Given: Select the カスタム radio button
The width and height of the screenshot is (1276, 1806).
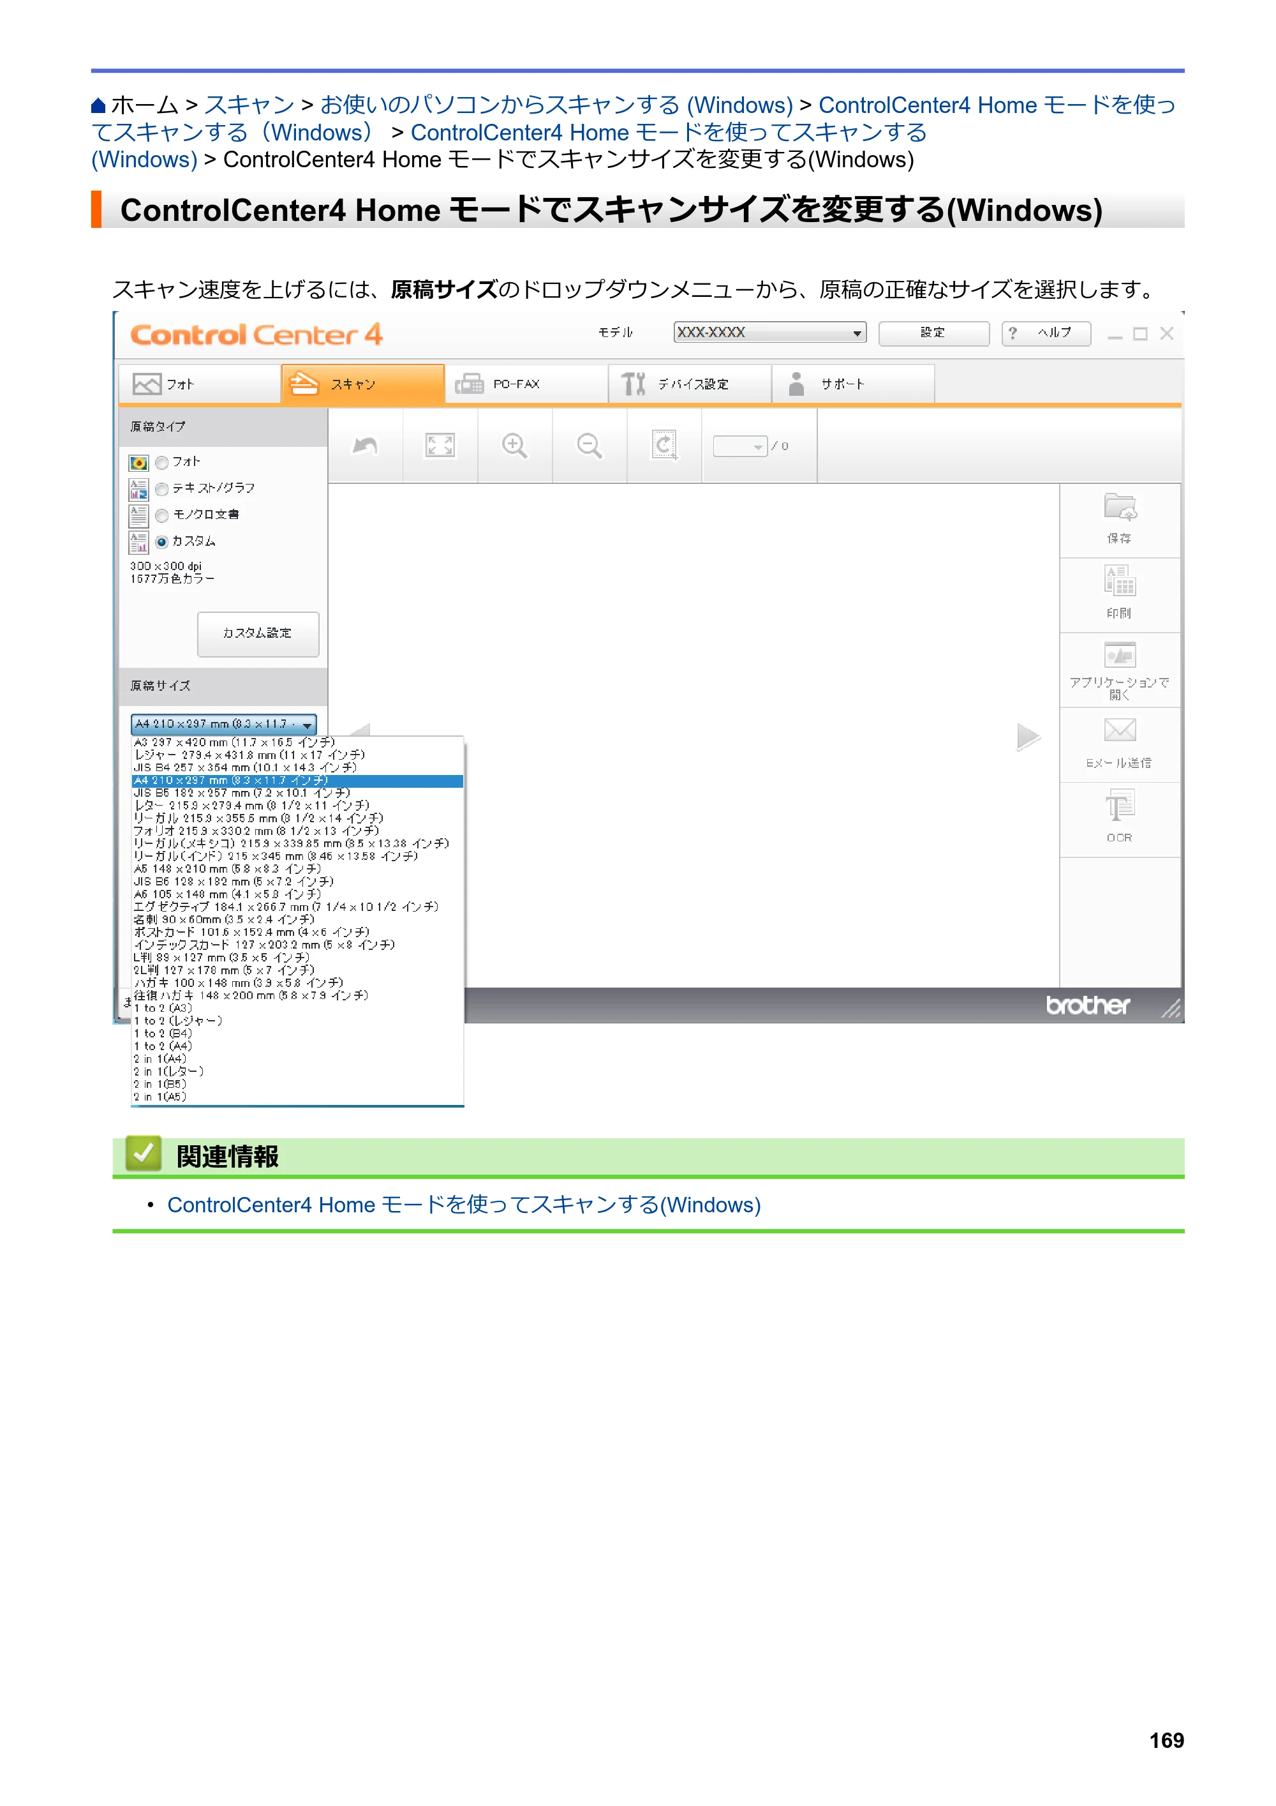Looking at the screenshot, I should (162, 542).
